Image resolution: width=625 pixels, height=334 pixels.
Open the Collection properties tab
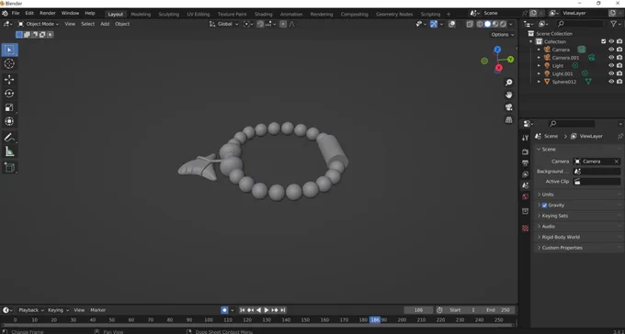pos(526,211)
